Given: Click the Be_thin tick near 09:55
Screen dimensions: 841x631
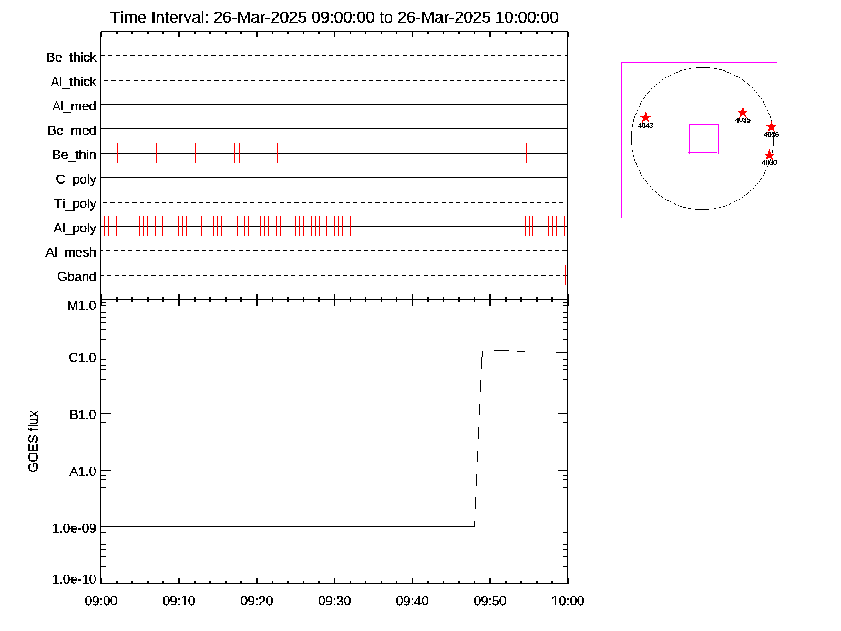Looking at the screenshot, I should pos(526,153).
